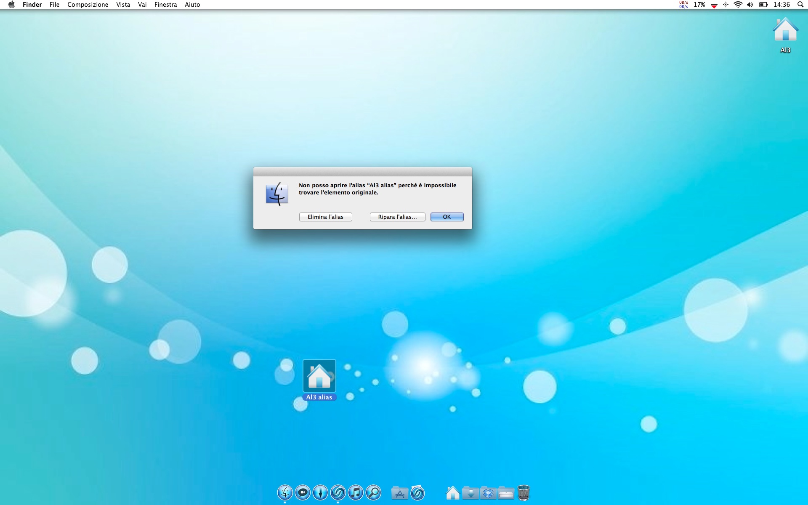The height and width of the screenshot is (505, 808).
Task: Open the Applications folder stack in Dock
Action: [399, 493]
